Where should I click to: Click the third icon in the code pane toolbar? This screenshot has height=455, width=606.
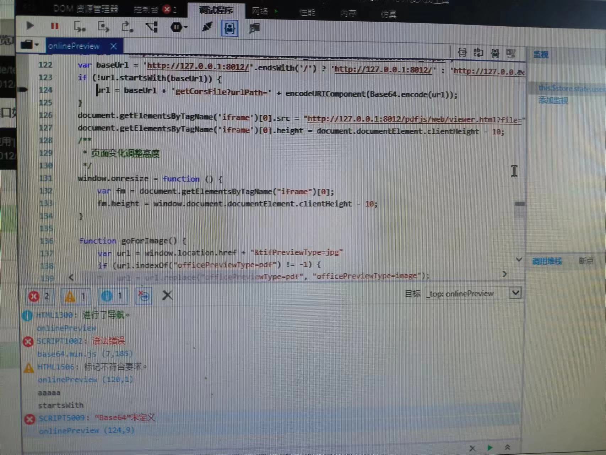coord(495,53)
